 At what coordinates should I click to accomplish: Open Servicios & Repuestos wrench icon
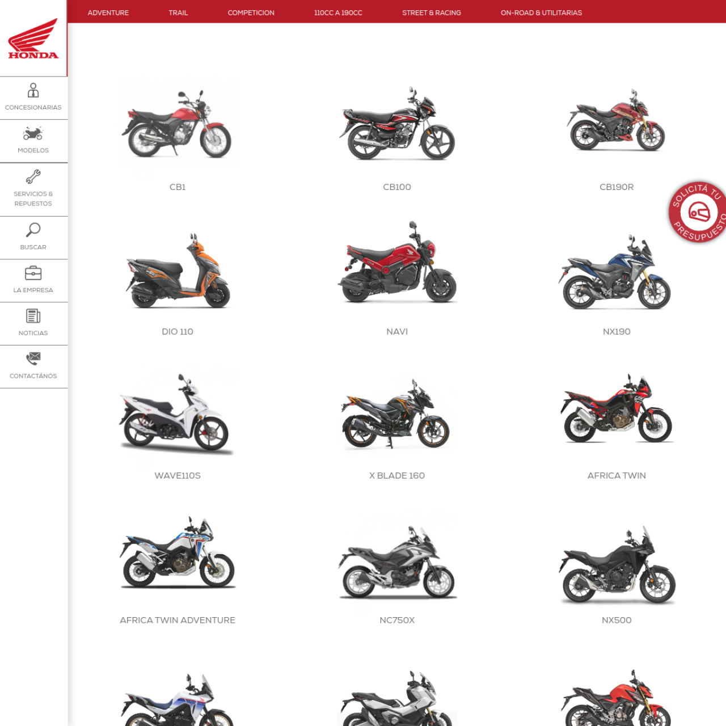coord(33,177)
